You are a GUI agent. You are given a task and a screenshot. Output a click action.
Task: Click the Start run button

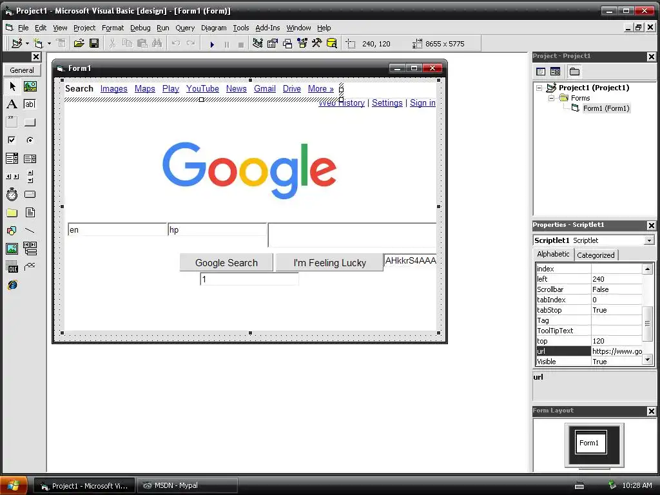(x=212, y=44)
